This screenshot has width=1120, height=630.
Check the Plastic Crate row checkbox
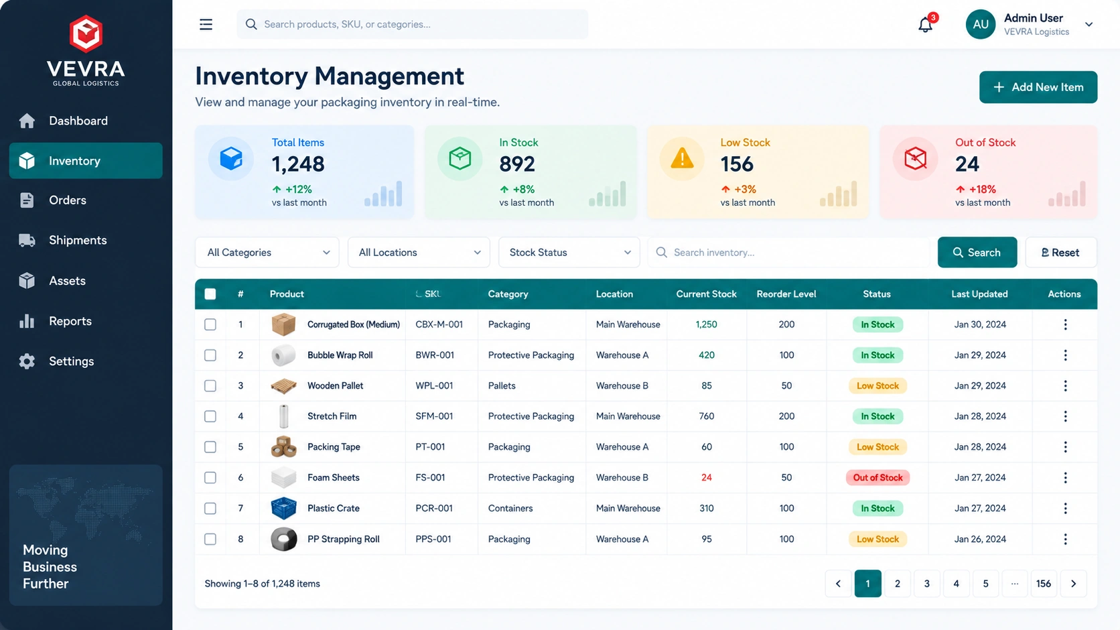210,509
